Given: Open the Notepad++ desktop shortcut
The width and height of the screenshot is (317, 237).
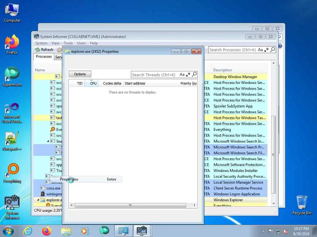Looking at the screenshot, I should pyautogui.click(x=12, y=141).
